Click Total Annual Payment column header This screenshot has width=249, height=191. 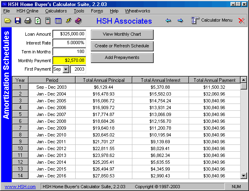coord(214,80)
